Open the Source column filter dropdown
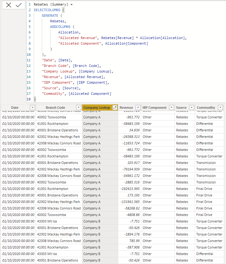226x264 pixels. (x=192, y=108)
